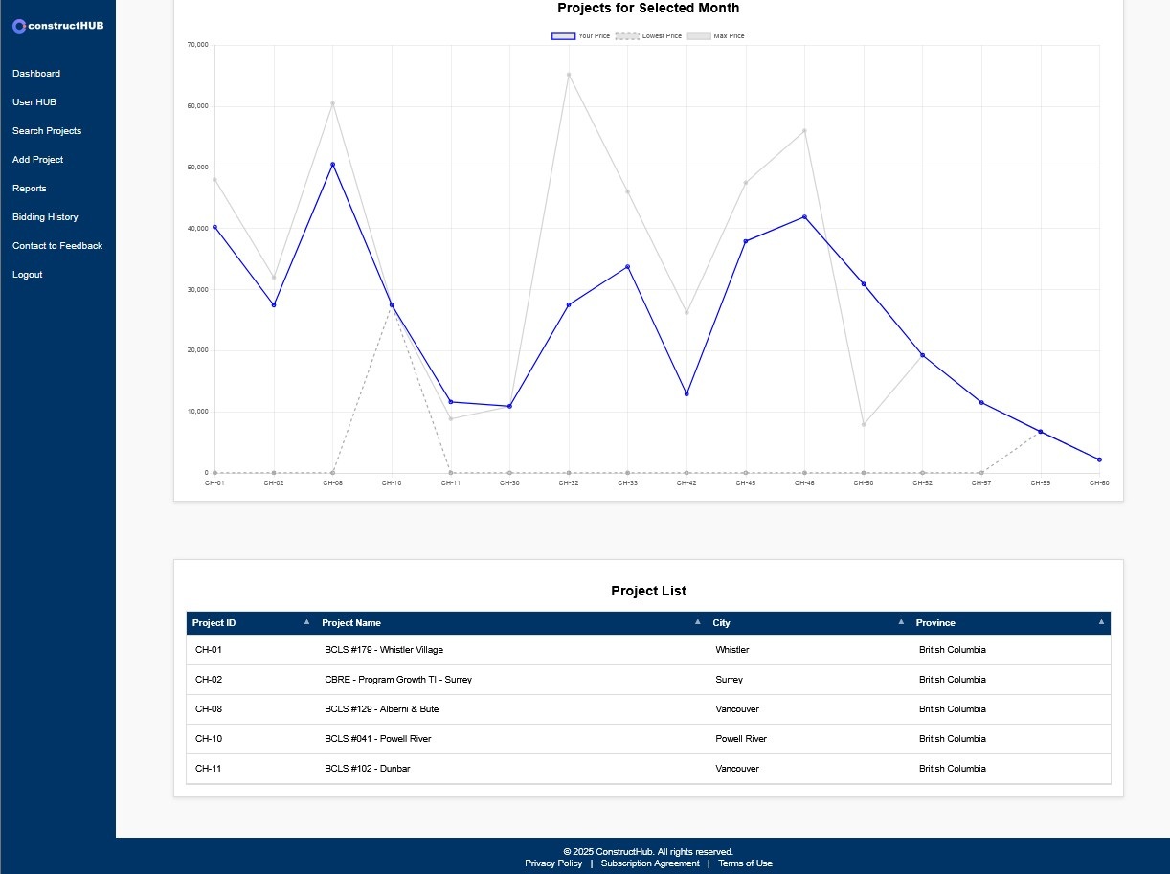Go to User HUB page
Screen dimensions: 1170x874
point(34,102)
